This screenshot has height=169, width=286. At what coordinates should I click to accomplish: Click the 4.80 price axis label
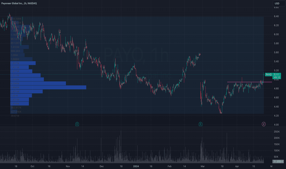click(276, 88)
